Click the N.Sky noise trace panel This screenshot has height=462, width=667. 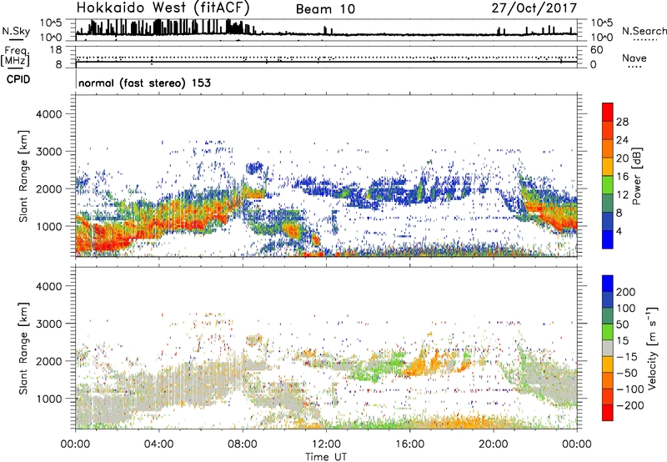pos(326,30)
